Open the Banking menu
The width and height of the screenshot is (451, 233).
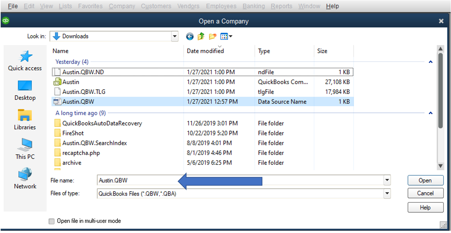click(x=253, y=6)
